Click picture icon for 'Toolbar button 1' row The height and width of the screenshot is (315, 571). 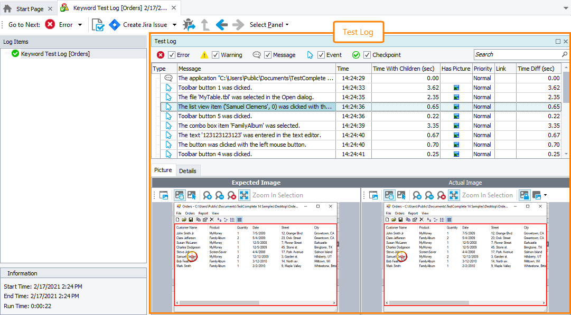point(456,88)
